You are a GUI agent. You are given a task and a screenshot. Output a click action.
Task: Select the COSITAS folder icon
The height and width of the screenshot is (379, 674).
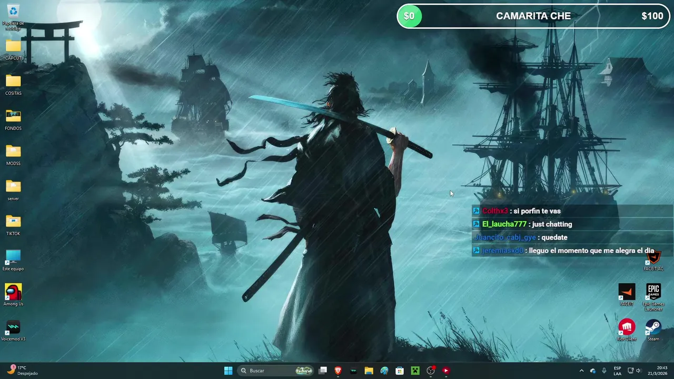click(x=13, y=85)
